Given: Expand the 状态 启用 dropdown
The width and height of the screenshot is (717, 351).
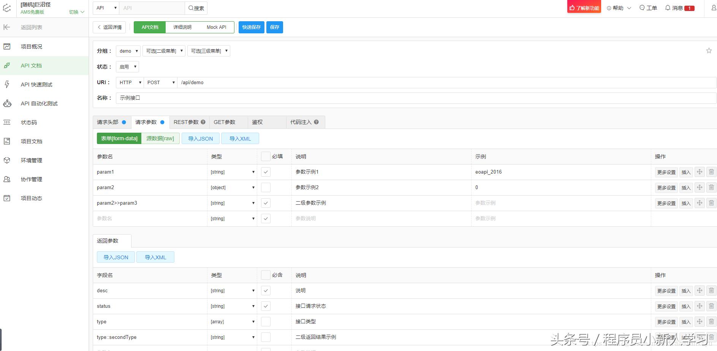Looking at the screenshot, I should (127, 67).
